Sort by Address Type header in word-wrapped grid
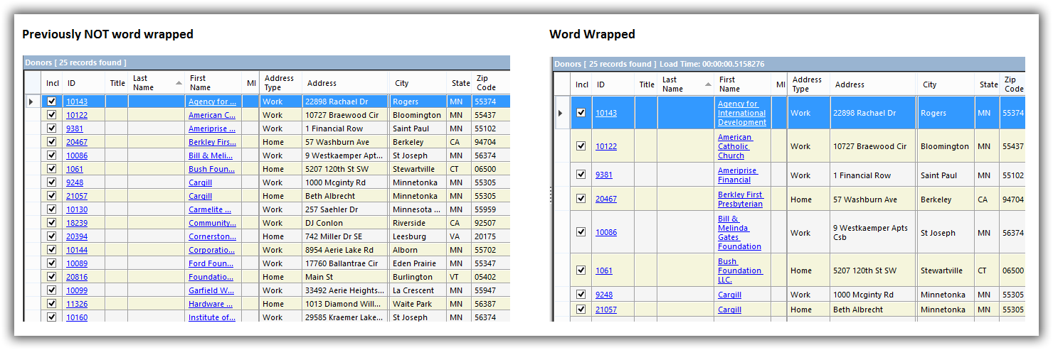The height and width of the screenshot is (350, 1053). pos(807,84)
